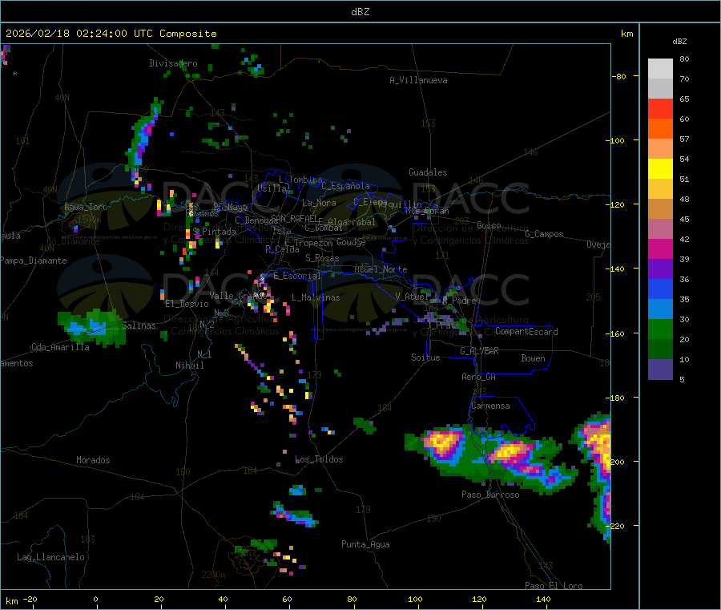Click the magenta 42-39 dBZ legend swatch
The width and height of the screenshot is (721, 610).
coord(660,248)
